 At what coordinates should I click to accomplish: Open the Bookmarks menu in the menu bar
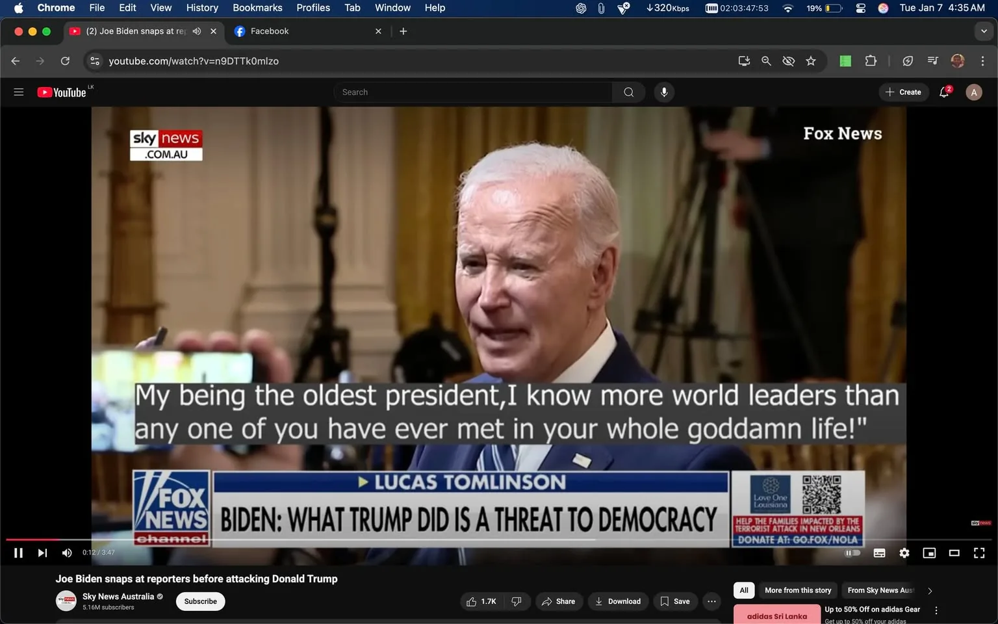click(x=257, y=8)
